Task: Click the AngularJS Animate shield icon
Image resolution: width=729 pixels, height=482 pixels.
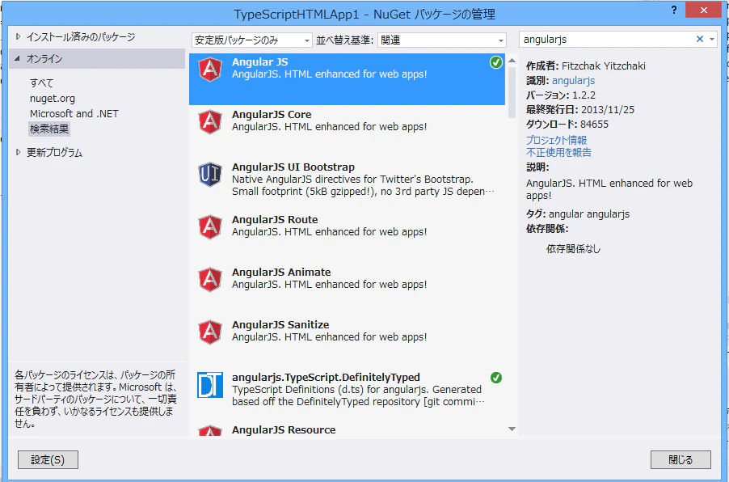Action: coord(210,280)
